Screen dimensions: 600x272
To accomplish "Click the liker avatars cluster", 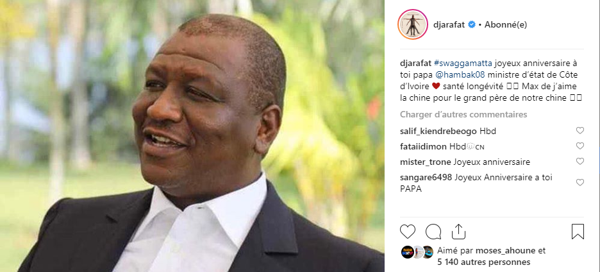I will click(x=417, y=251).
